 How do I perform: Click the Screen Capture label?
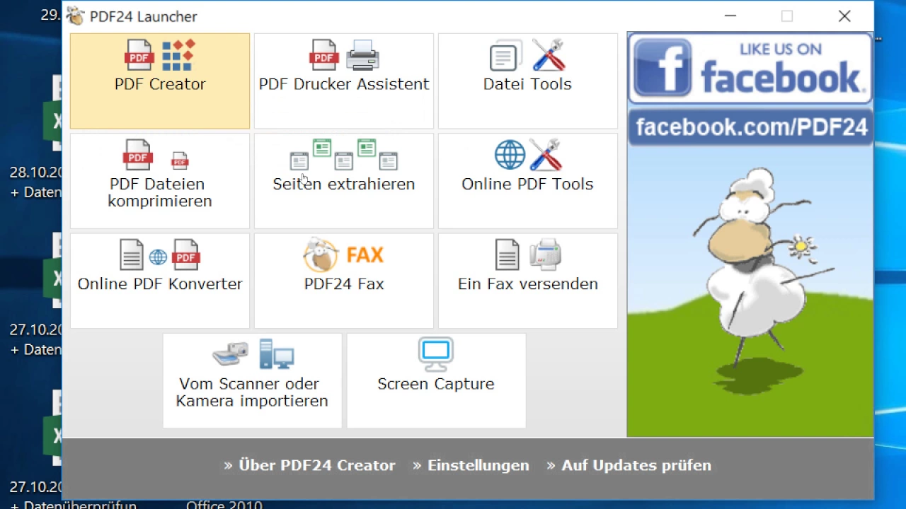coord(436,384)
